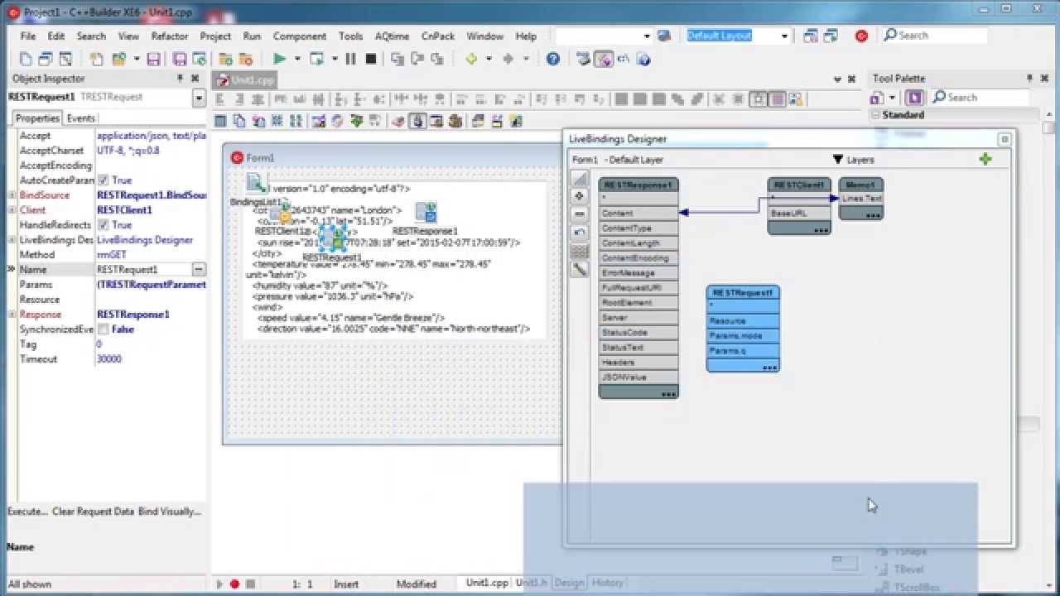The height and width of the screenshot is (596, 1060).
Task: Open the dropdown arrow beside the Run button
Action: click(x=297, y=59)
